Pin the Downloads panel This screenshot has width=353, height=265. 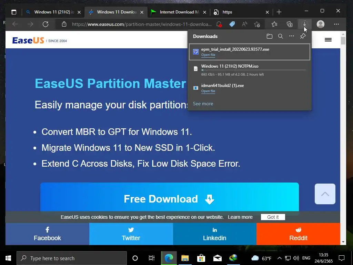point(303,36)
